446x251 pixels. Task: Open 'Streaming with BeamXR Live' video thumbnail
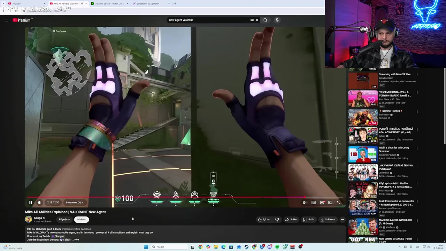pos(363,81)
